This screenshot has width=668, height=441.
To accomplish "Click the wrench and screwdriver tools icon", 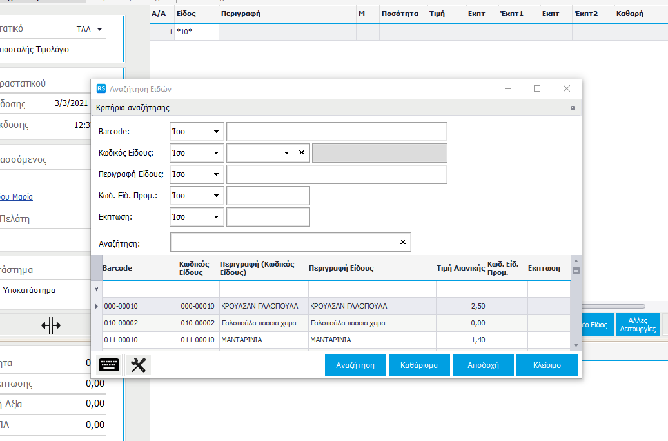I will 138,365.
